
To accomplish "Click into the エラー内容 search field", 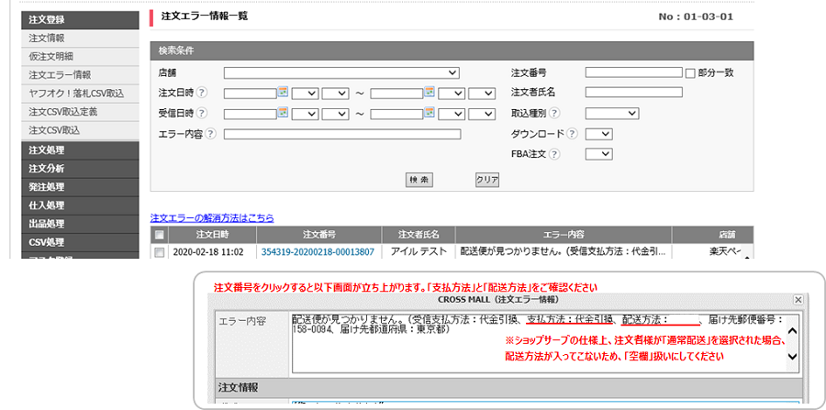I will [x=342, y=134].
